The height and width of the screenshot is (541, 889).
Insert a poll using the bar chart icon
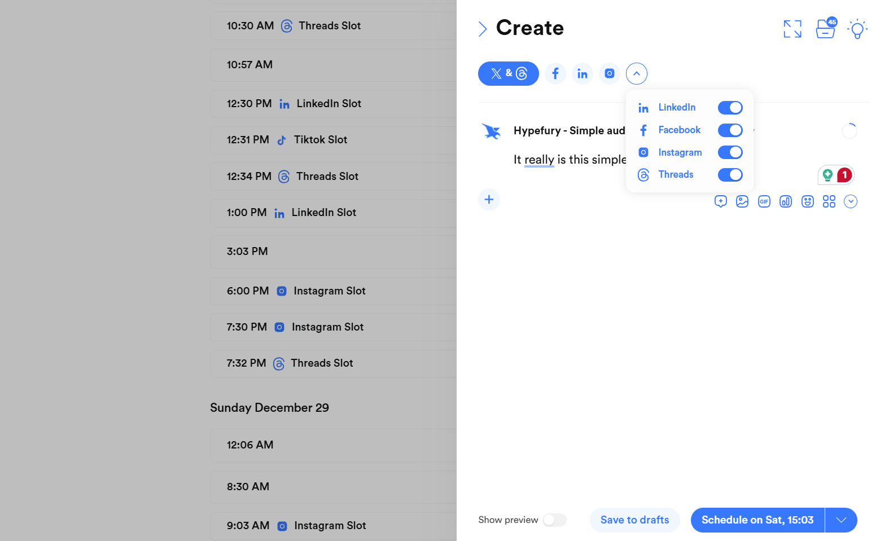tap(786, 201)
